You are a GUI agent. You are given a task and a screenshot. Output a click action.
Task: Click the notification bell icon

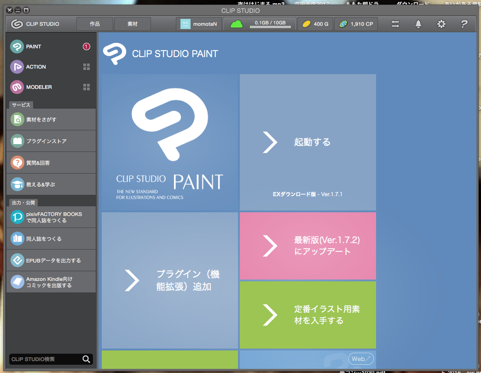click(418, 24)
